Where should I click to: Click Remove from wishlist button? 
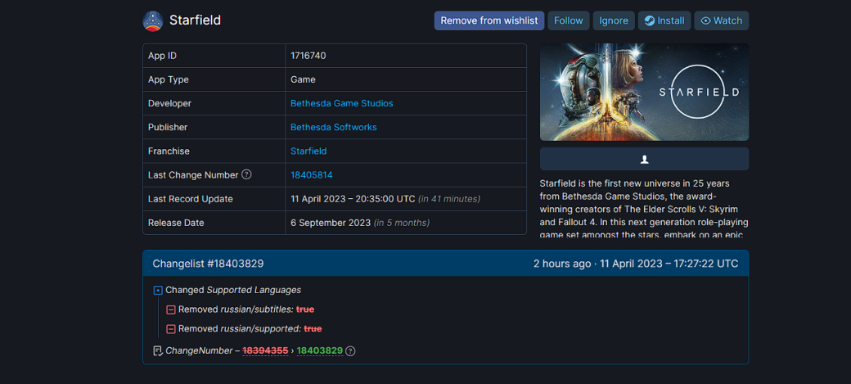(489, 20)
